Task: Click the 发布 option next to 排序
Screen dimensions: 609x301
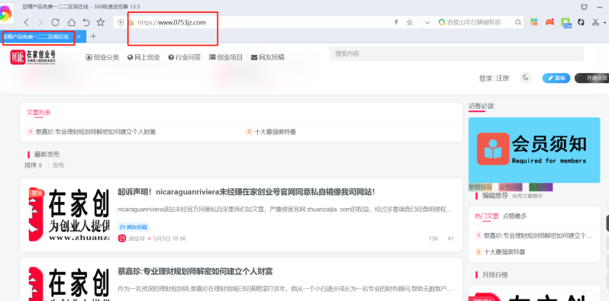Action: pos(58,165)
